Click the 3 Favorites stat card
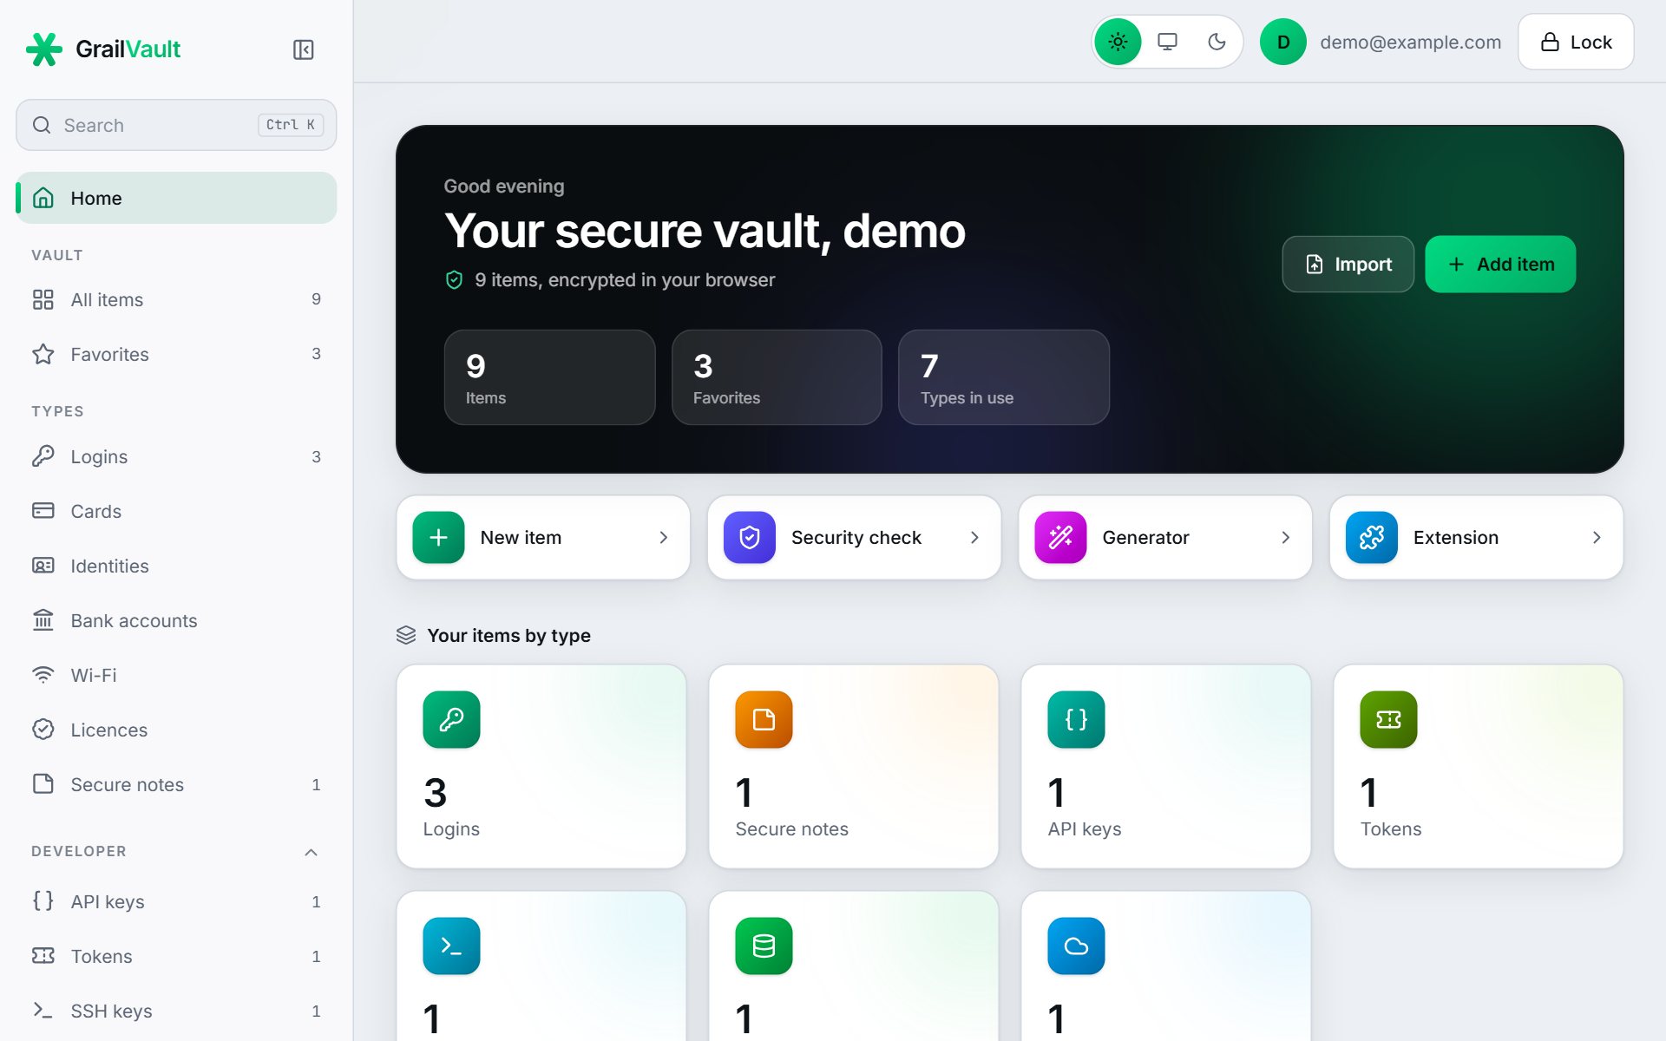1666x1041 pixels. 777,377
